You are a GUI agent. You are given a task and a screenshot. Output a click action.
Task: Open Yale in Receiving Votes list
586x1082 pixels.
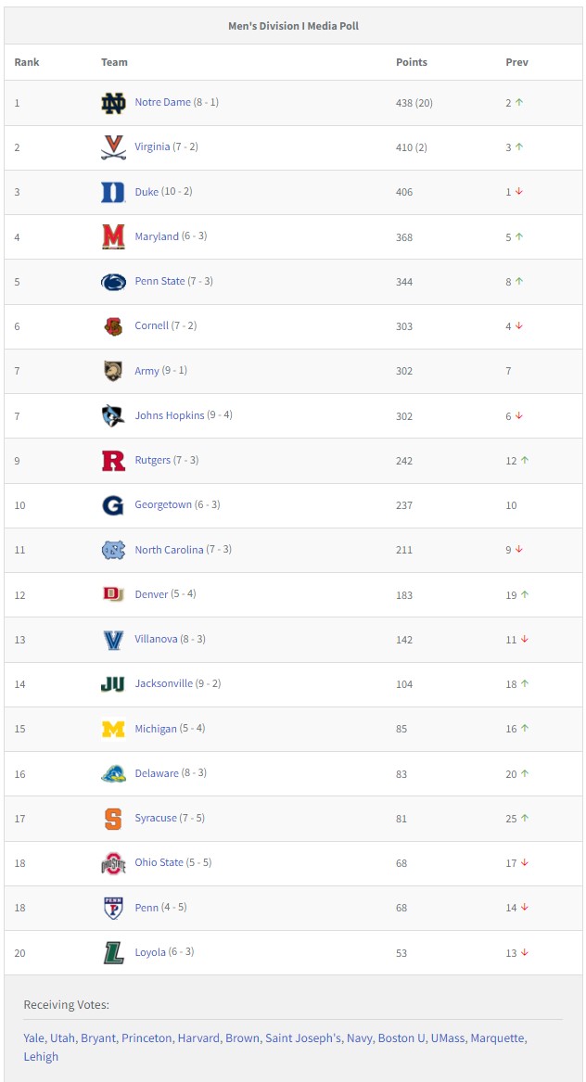(x=33, y=1037)
